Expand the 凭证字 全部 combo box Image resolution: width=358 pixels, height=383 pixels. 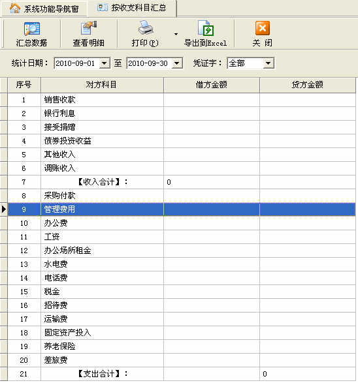[268, 63]
